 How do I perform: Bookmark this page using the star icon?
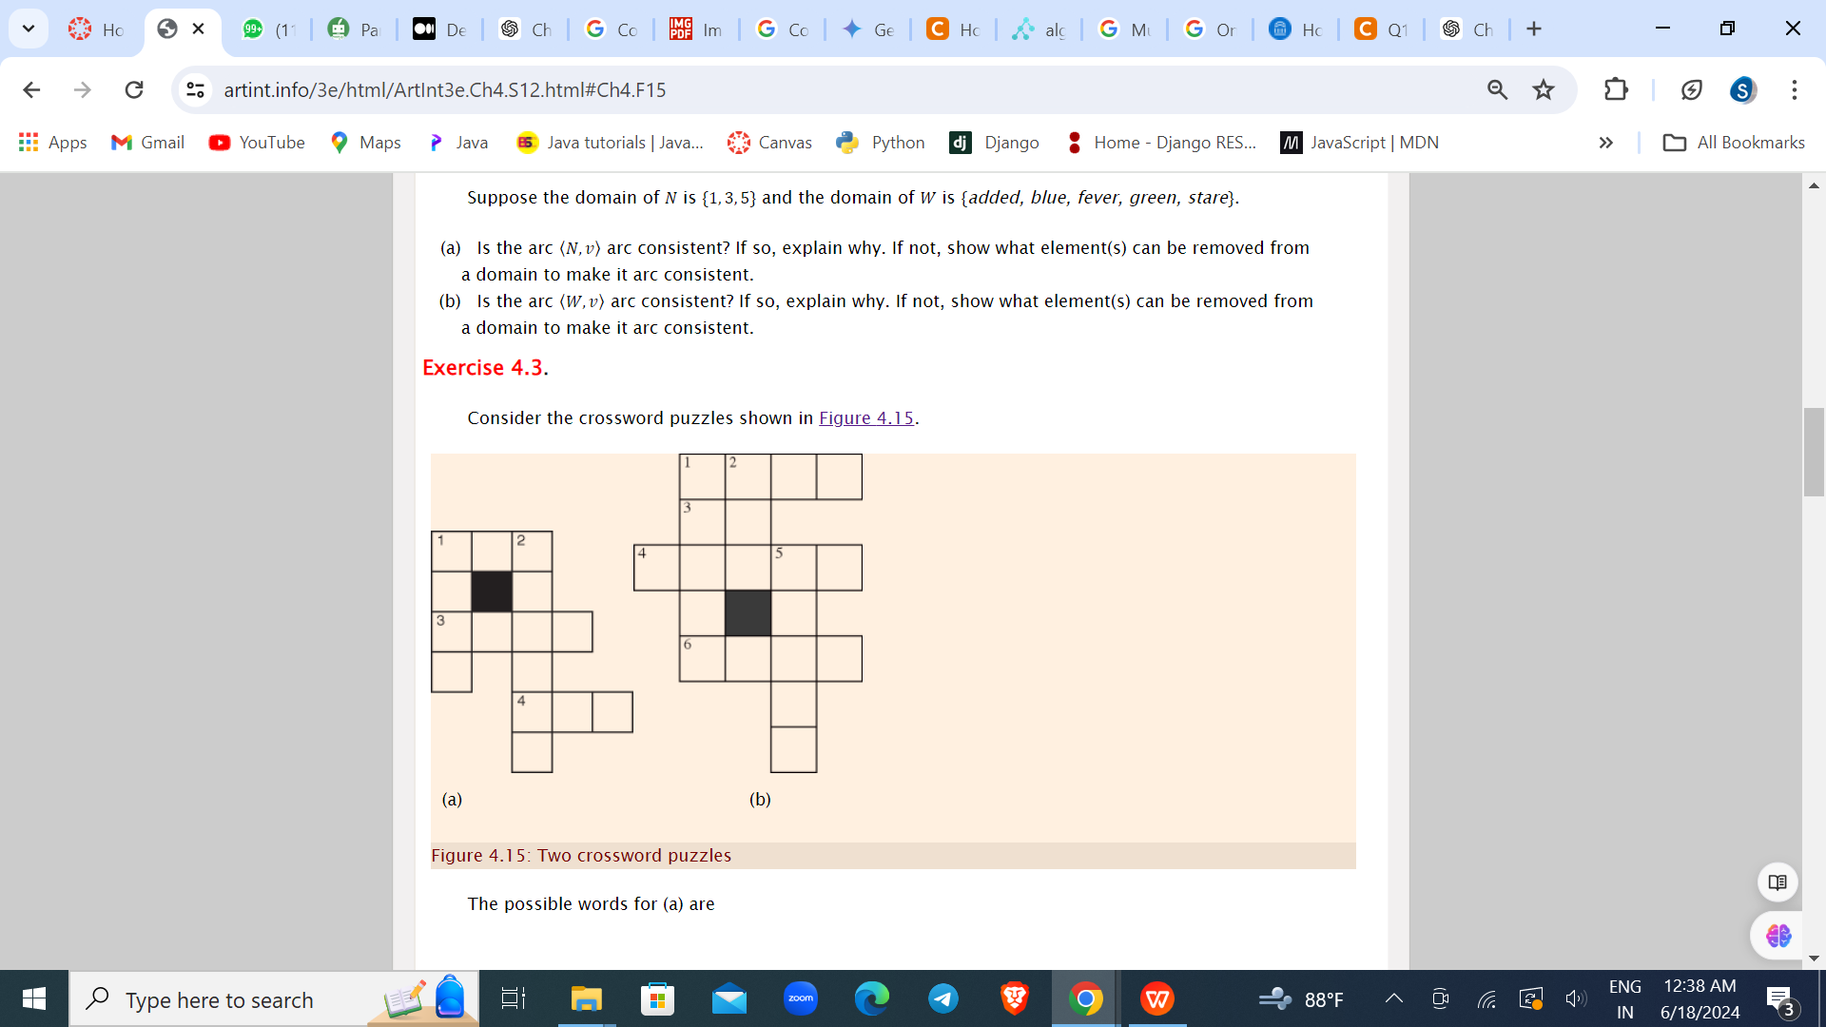pos(1543,89)
